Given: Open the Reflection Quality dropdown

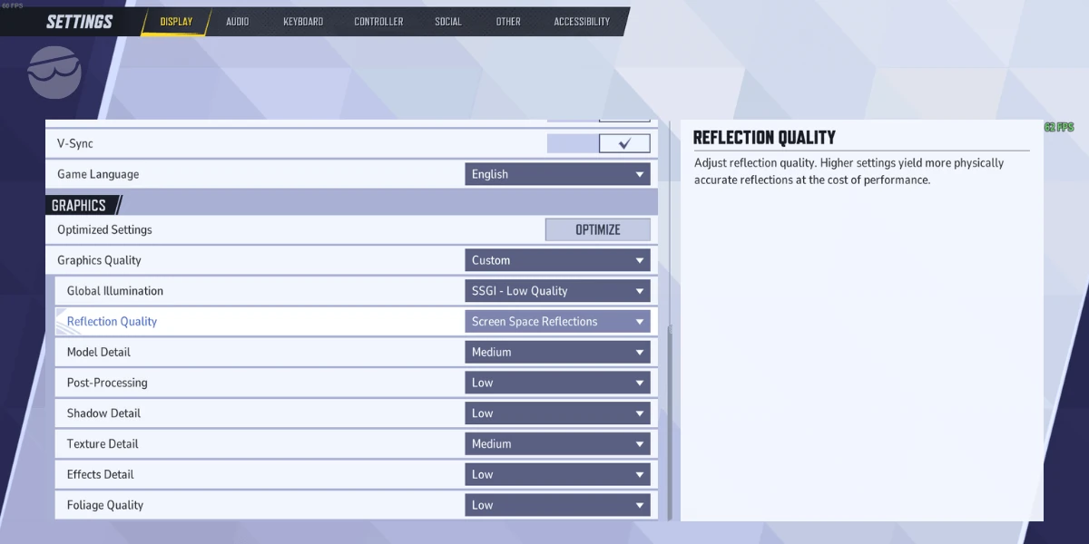Looking at the screenshot, I should point(557,322).
